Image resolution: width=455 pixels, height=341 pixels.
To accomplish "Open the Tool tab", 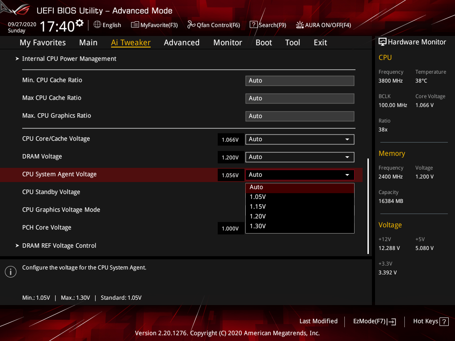I will [x=292, y=43].
